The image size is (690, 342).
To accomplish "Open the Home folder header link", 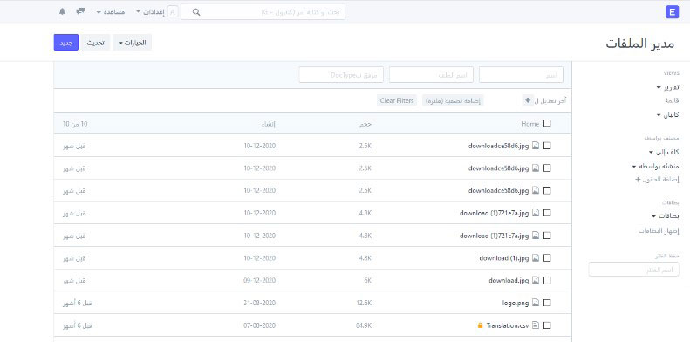I will (529, 124).
